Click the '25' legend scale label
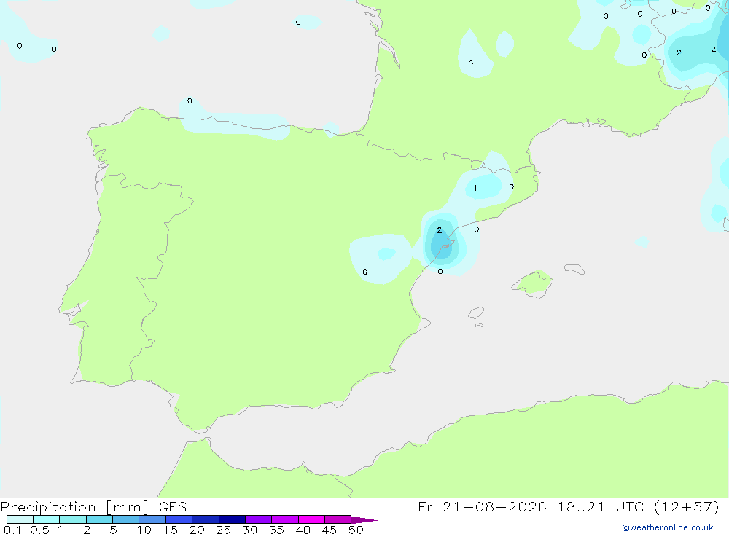Viewport: 729px width, 534px height. click(224, 530)
